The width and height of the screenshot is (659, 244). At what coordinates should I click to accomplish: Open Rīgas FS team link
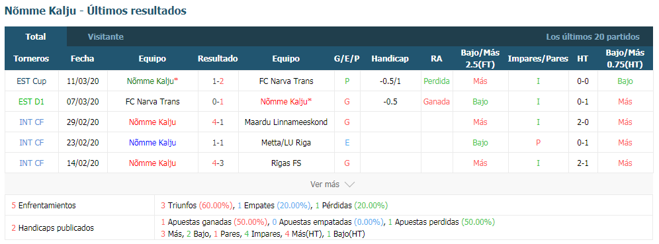(x=286, y=163)
